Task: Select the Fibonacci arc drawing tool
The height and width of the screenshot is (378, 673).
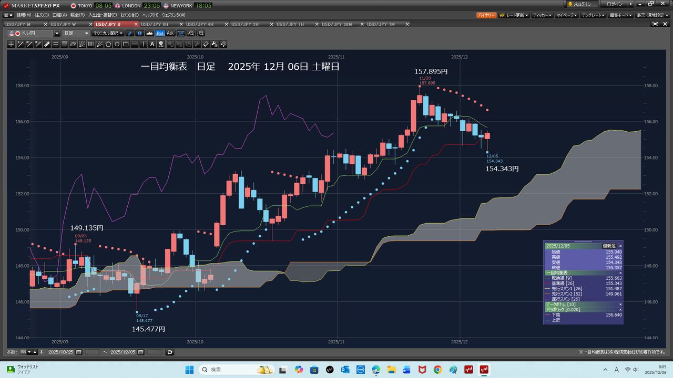Action: click(73, 44)
